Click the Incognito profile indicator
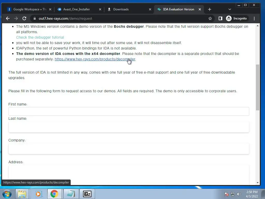The image size is (265, 199). point(237,18)
